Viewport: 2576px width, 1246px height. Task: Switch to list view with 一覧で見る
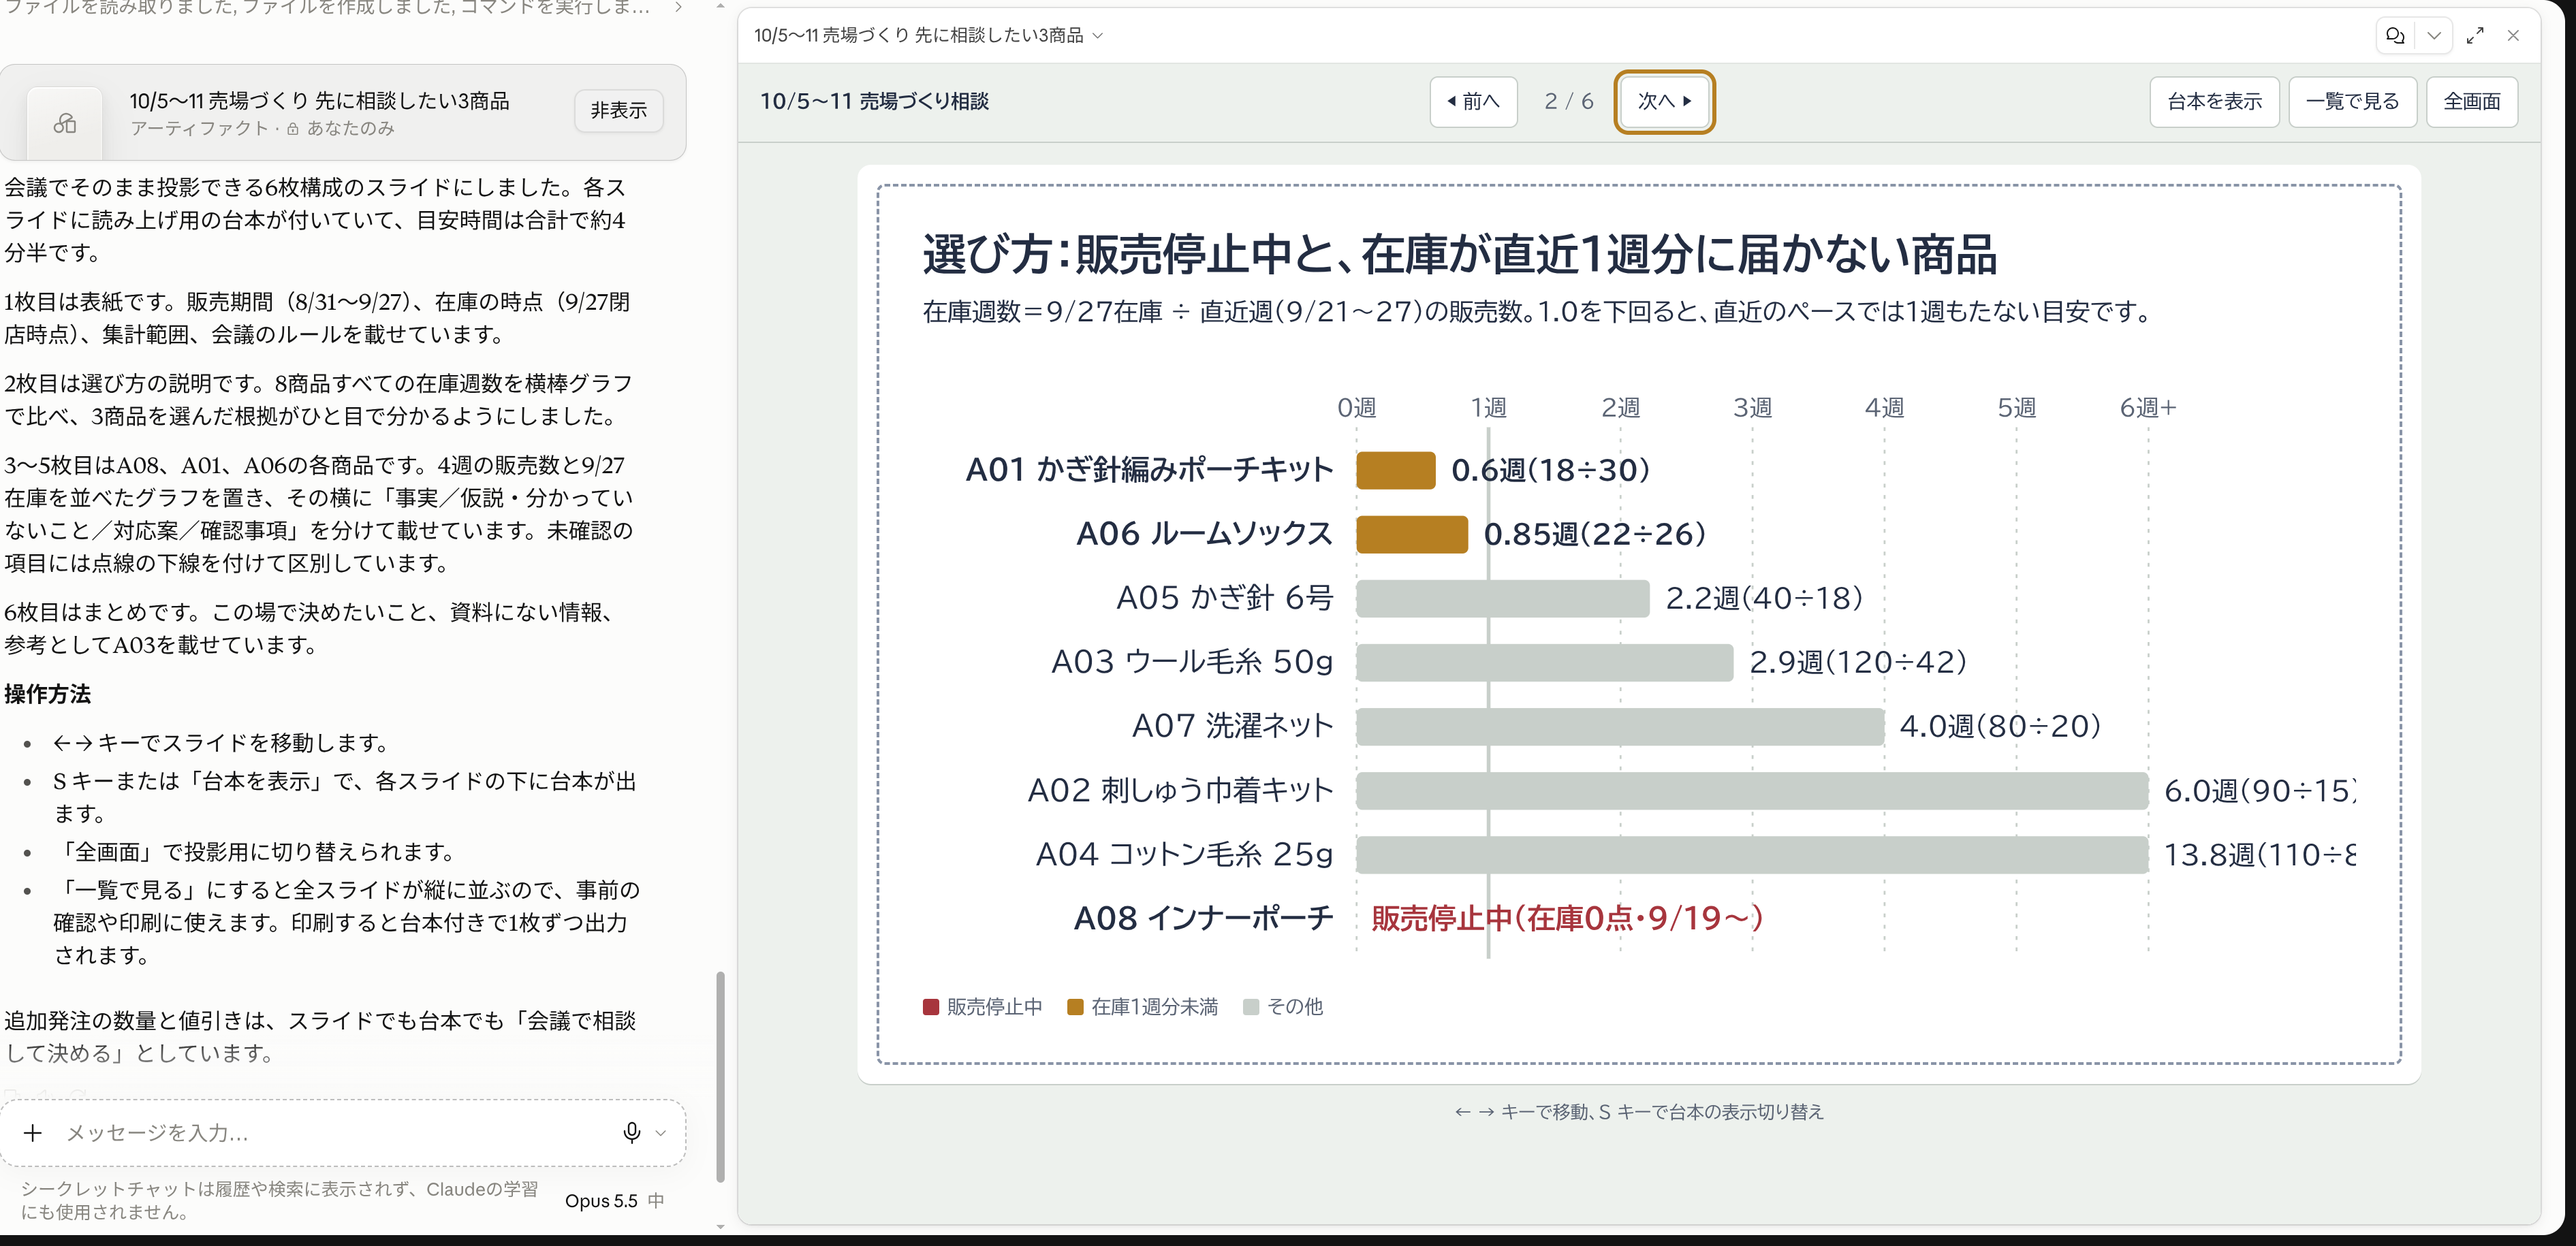[2352, 101]
